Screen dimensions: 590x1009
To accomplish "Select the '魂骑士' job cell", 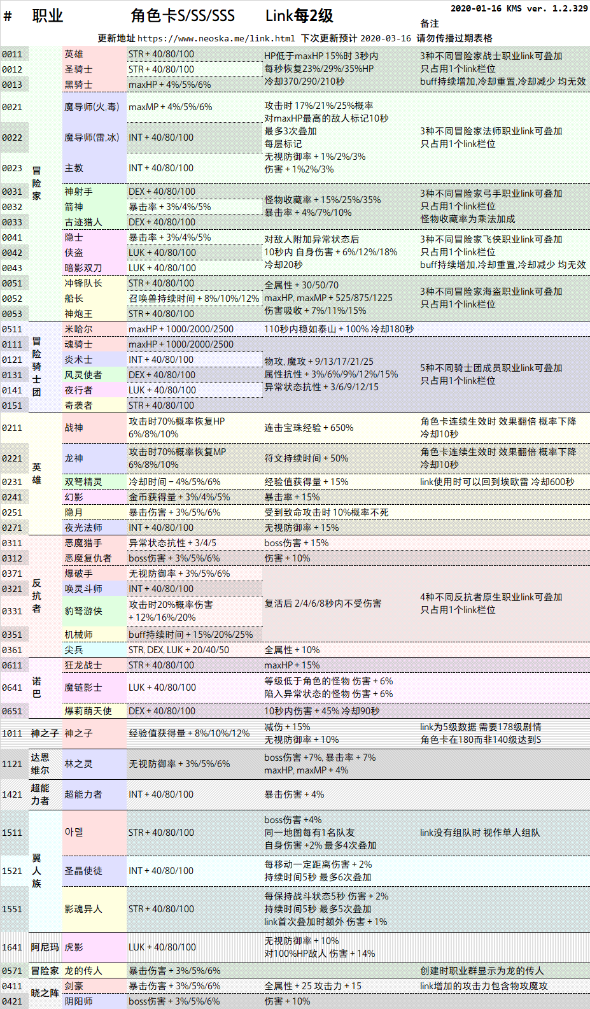I will [94, 344].
